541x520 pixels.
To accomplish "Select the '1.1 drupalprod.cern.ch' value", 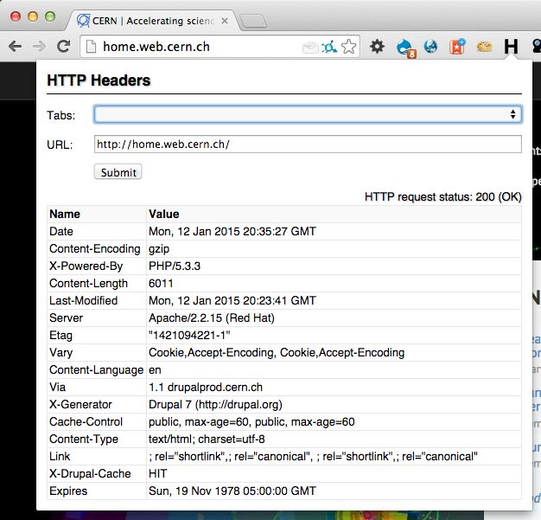I will [x=206, y=387].
